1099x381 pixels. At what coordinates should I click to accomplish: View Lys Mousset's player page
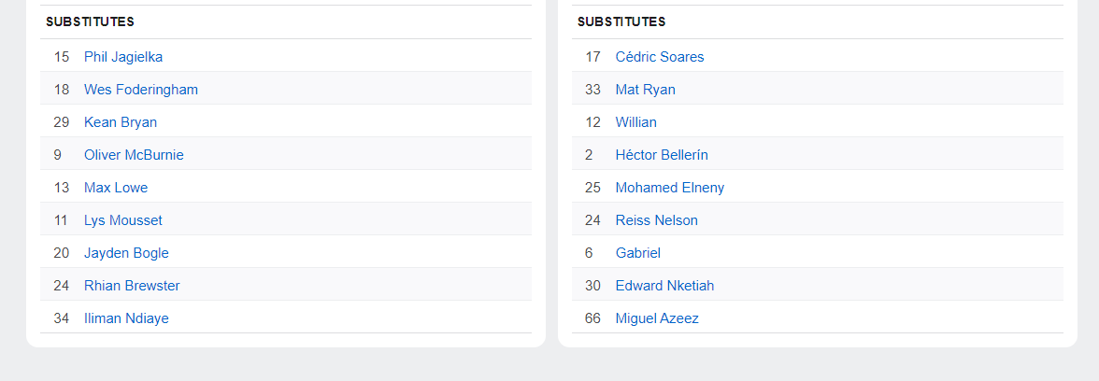click(x=123, y=220)
